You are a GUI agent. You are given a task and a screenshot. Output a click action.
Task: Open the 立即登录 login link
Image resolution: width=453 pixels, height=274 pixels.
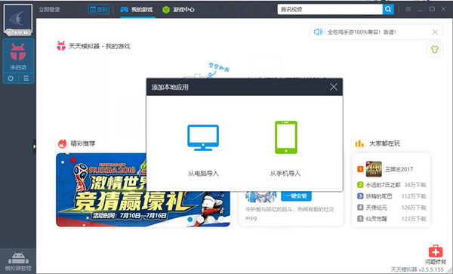tap(49, 10)
